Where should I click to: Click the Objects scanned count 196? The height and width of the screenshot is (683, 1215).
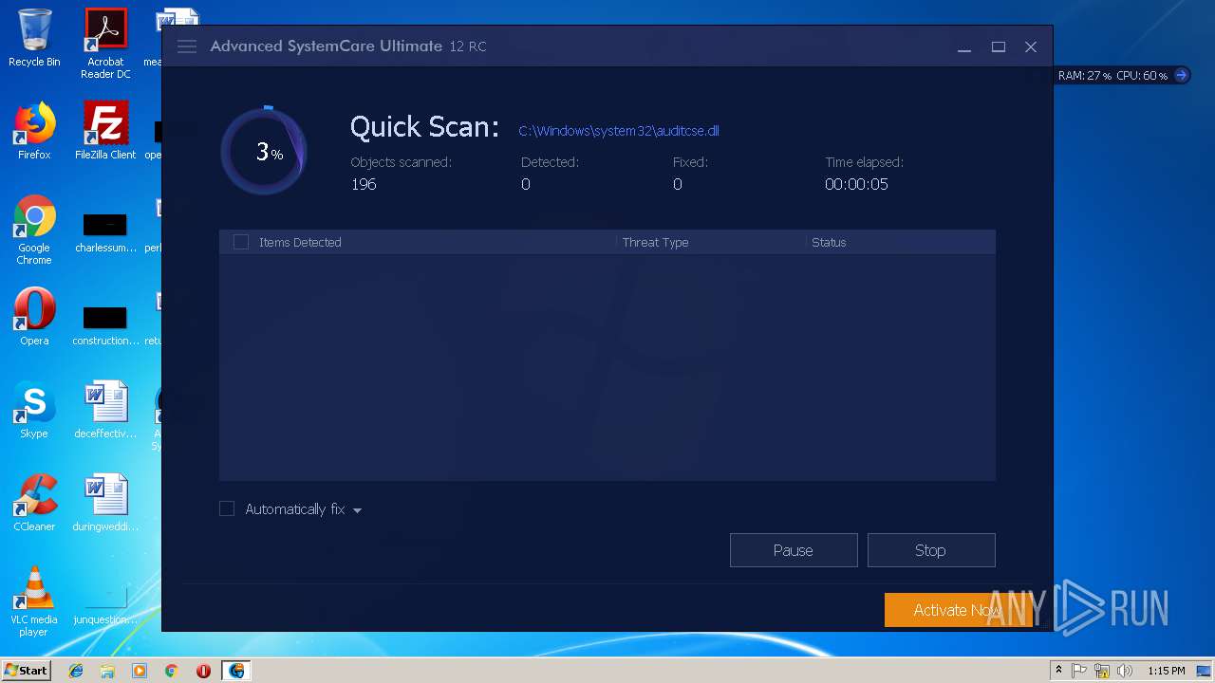coord(364,184)
